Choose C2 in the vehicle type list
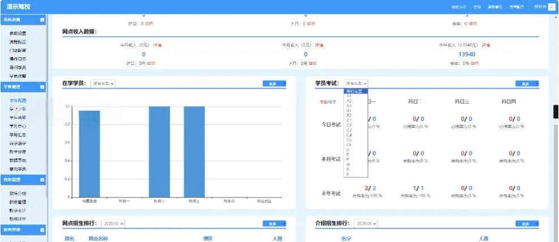 (x=356, y=126)
